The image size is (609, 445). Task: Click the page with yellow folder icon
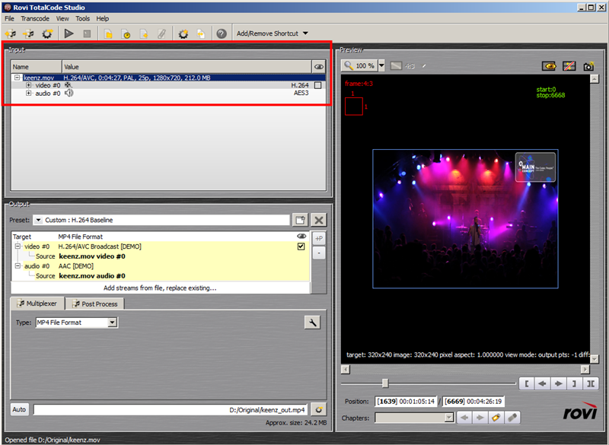coord(108,33)
